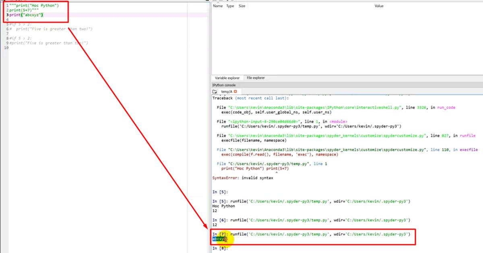The width and height of the screenshot is (483, 253).
Task: Select the temp/A console tab
Action: [x=226, y=92]
